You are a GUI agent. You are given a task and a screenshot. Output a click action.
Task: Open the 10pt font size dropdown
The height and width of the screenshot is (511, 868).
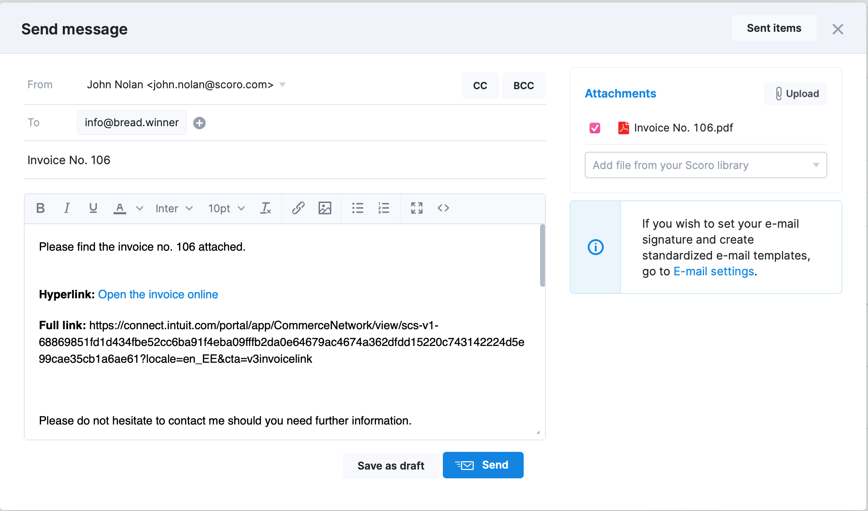coord(226,208)
